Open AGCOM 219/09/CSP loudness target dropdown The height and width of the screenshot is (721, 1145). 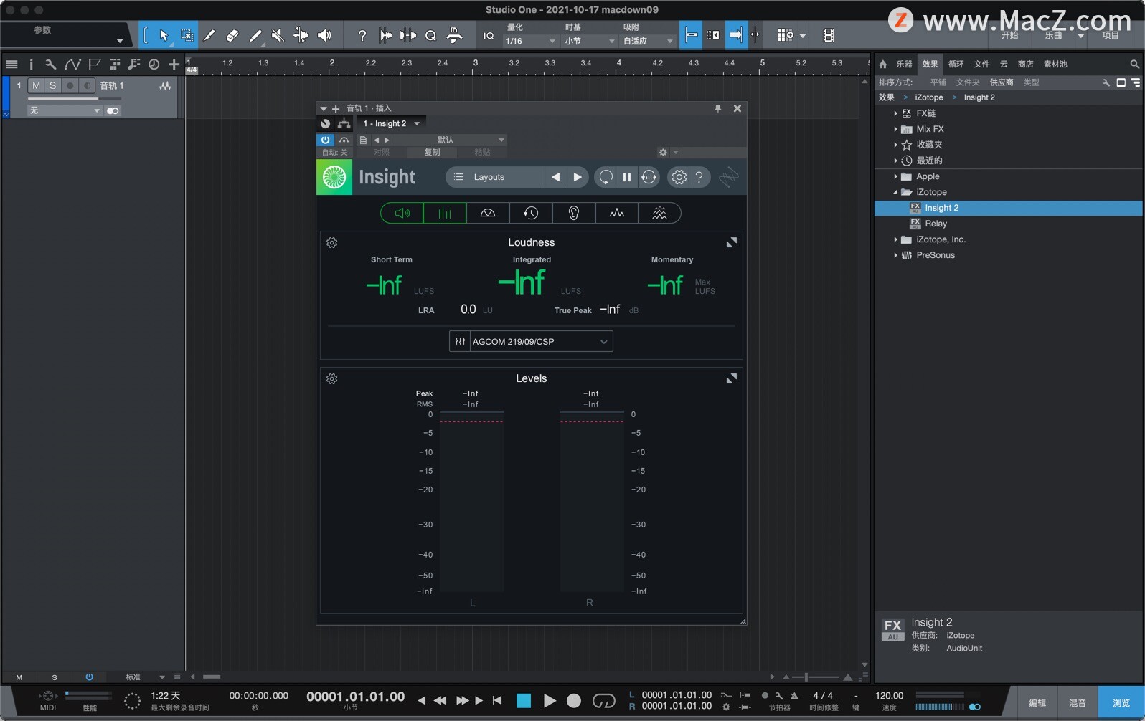tap(531, 341)
